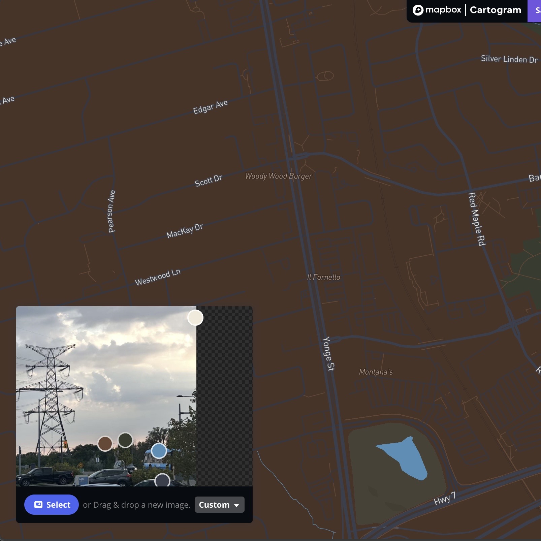Toggle the white swatch handle over the sky
The image size is (541, 541).
coord(195,317)
